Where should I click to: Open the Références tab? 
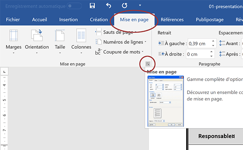(x=172, y=19)
